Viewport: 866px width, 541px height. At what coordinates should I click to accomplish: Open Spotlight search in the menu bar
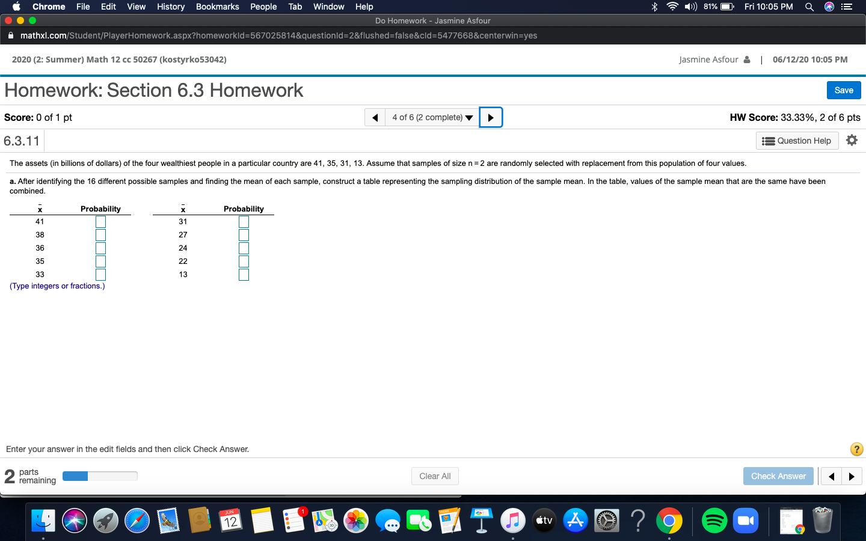809,7
